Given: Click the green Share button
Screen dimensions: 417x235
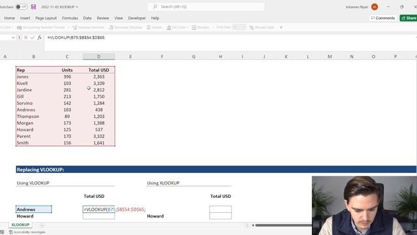Looking at the screenshot, I should tap(409, 18).
